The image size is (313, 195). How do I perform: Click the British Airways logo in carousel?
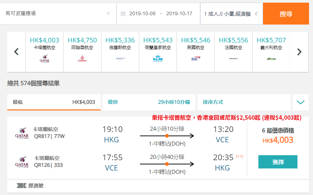(x=196, y=58)
